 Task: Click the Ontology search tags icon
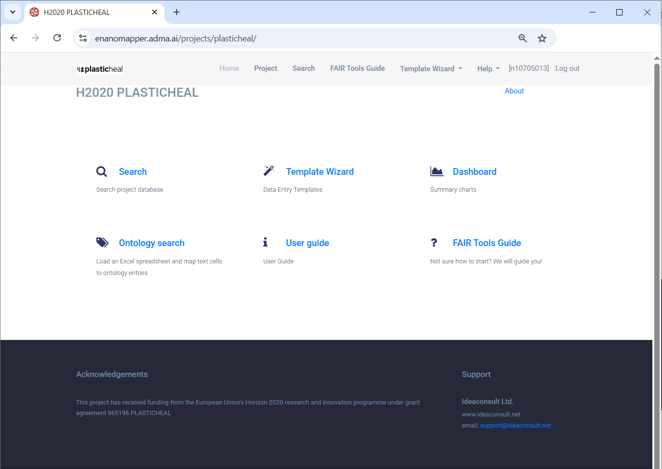[x=102, y=242]
